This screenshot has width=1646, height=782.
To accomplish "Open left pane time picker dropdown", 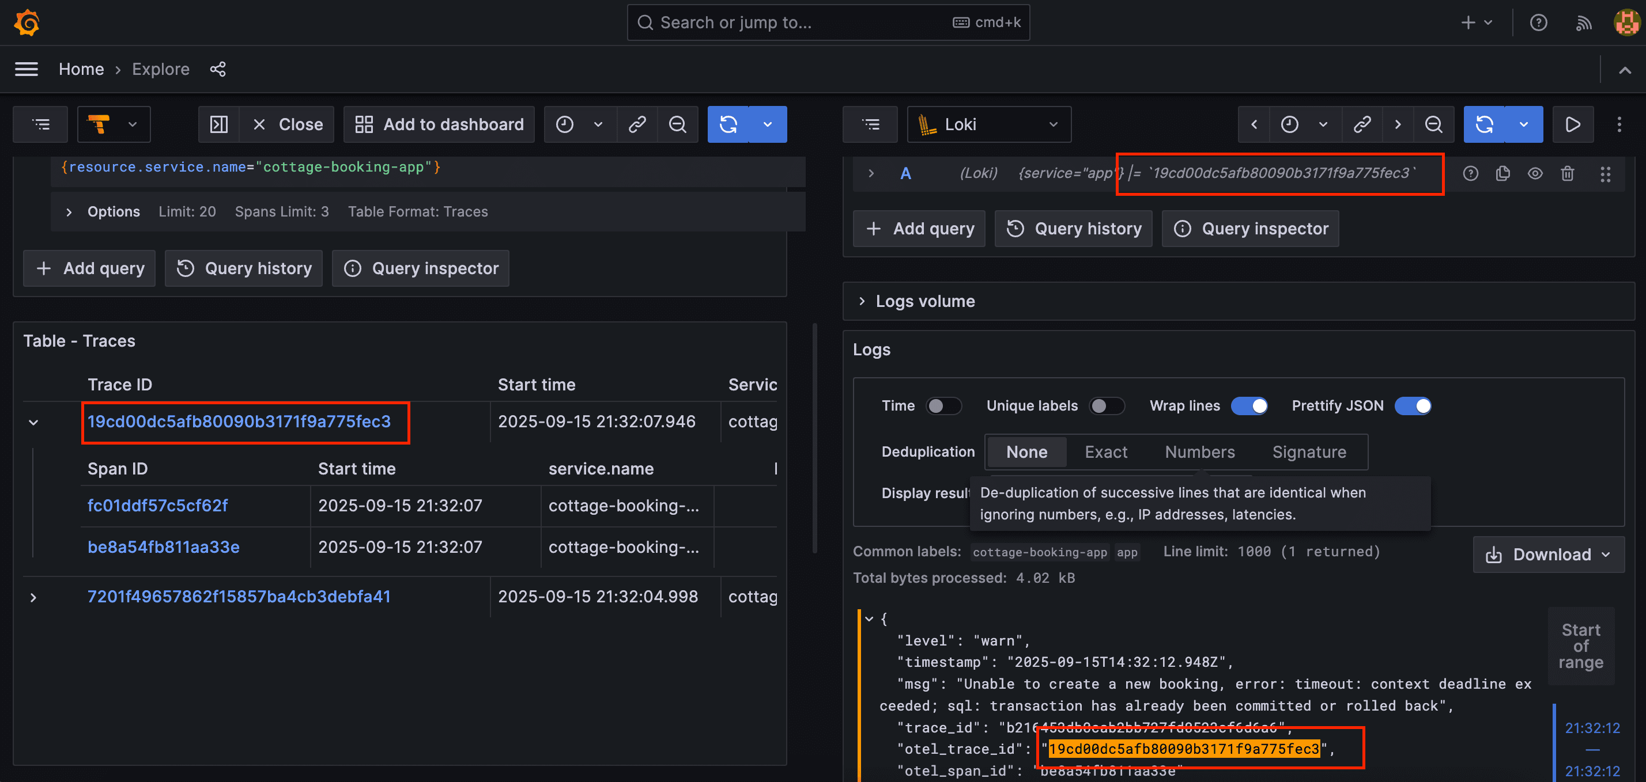I will click(580, 124).
